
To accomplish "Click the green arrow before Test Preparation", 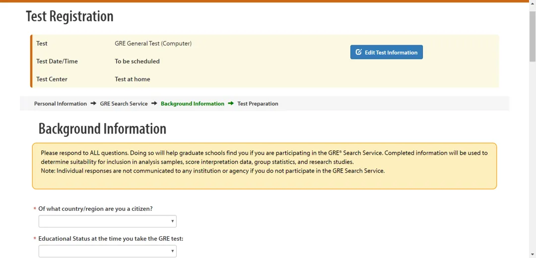I will coord(231,104).
